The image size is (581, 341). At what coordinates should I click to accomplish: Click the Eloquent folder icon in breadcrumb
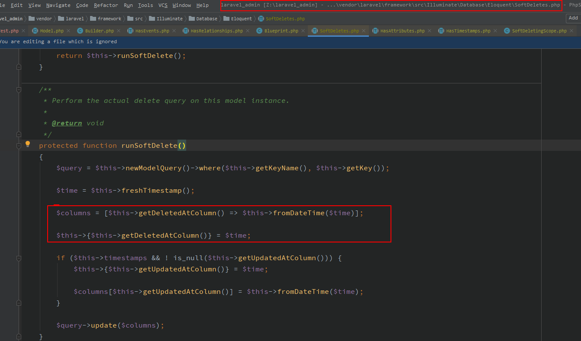pyautogui.click(x=226, y=19)
